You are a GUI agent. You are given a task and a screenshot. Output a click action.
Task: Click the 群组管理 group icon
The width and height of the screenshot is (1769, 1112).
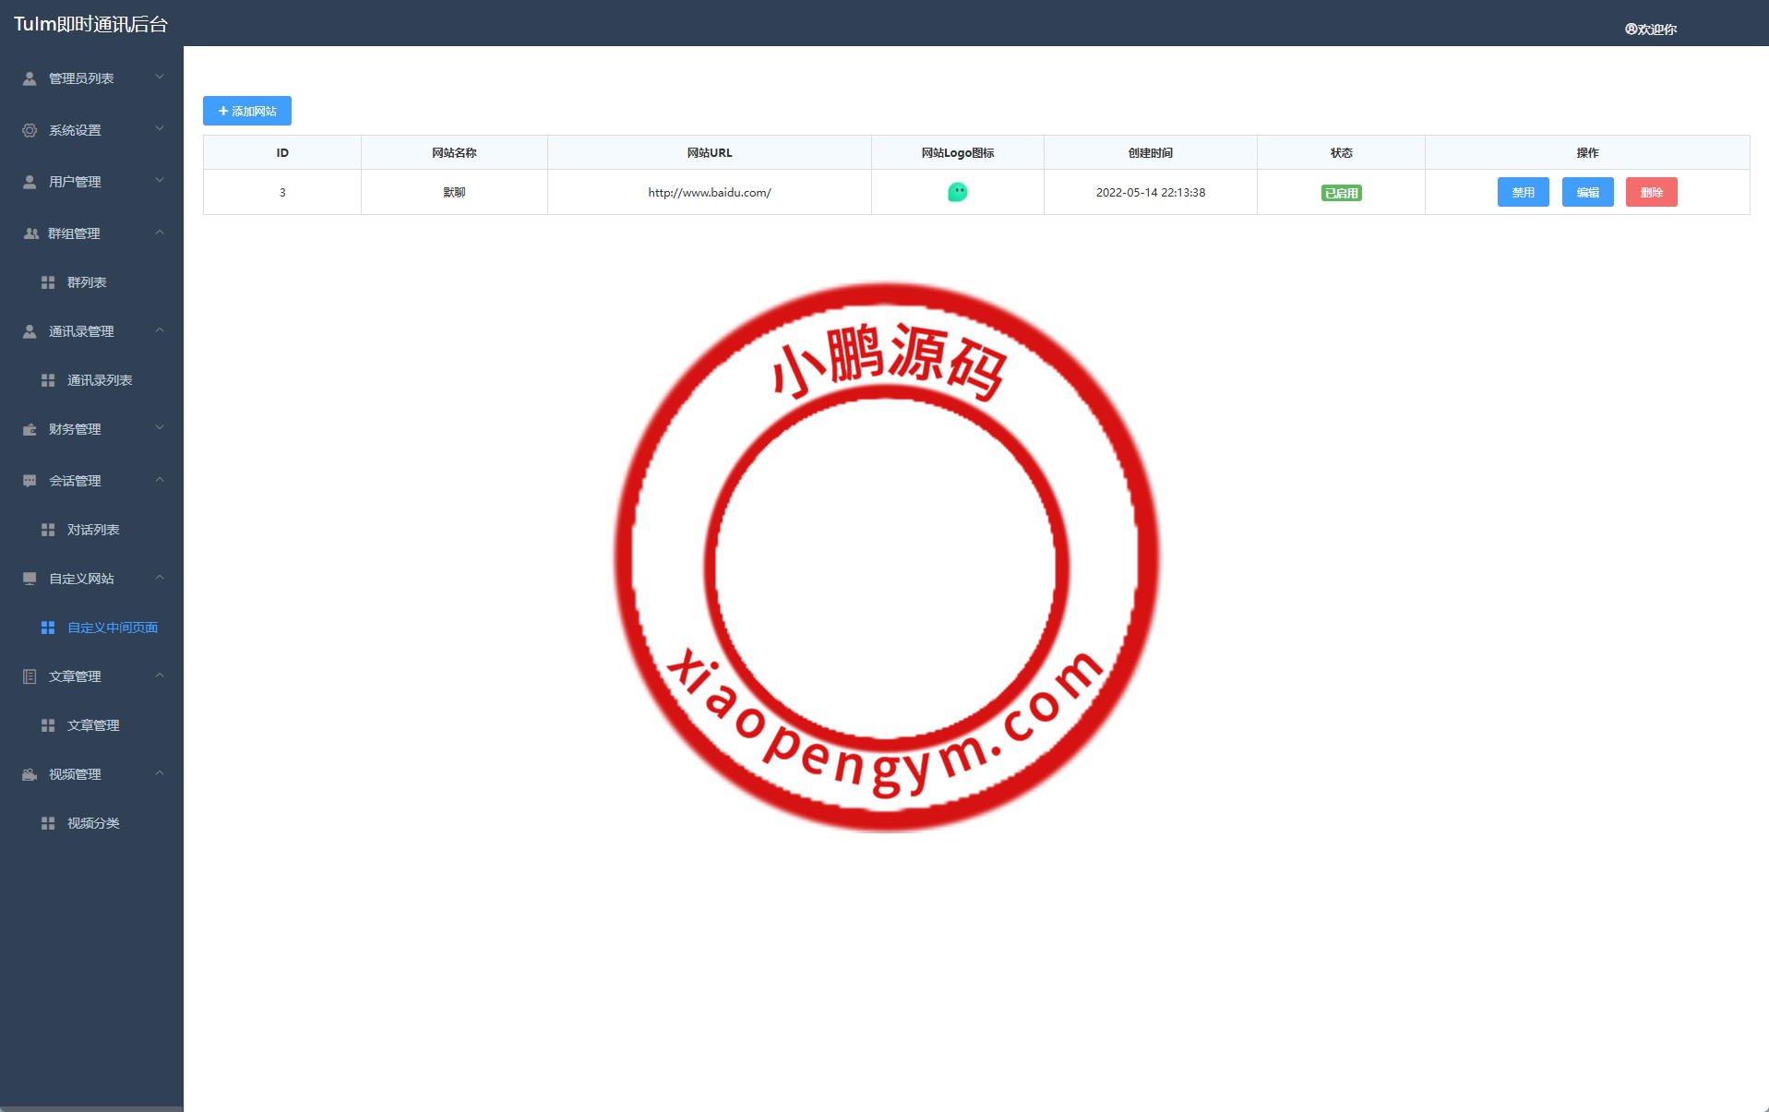point(29,233)
